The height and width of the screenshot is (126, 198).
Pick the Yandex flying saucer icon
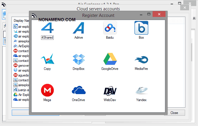pyautogui.click(x=141, y=90)
